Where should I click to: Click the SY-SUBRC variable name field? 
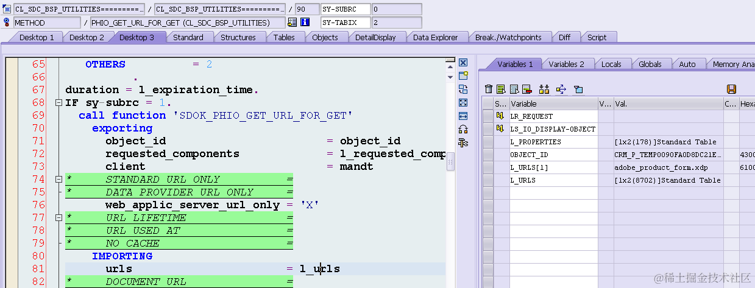tap(346, 9)
